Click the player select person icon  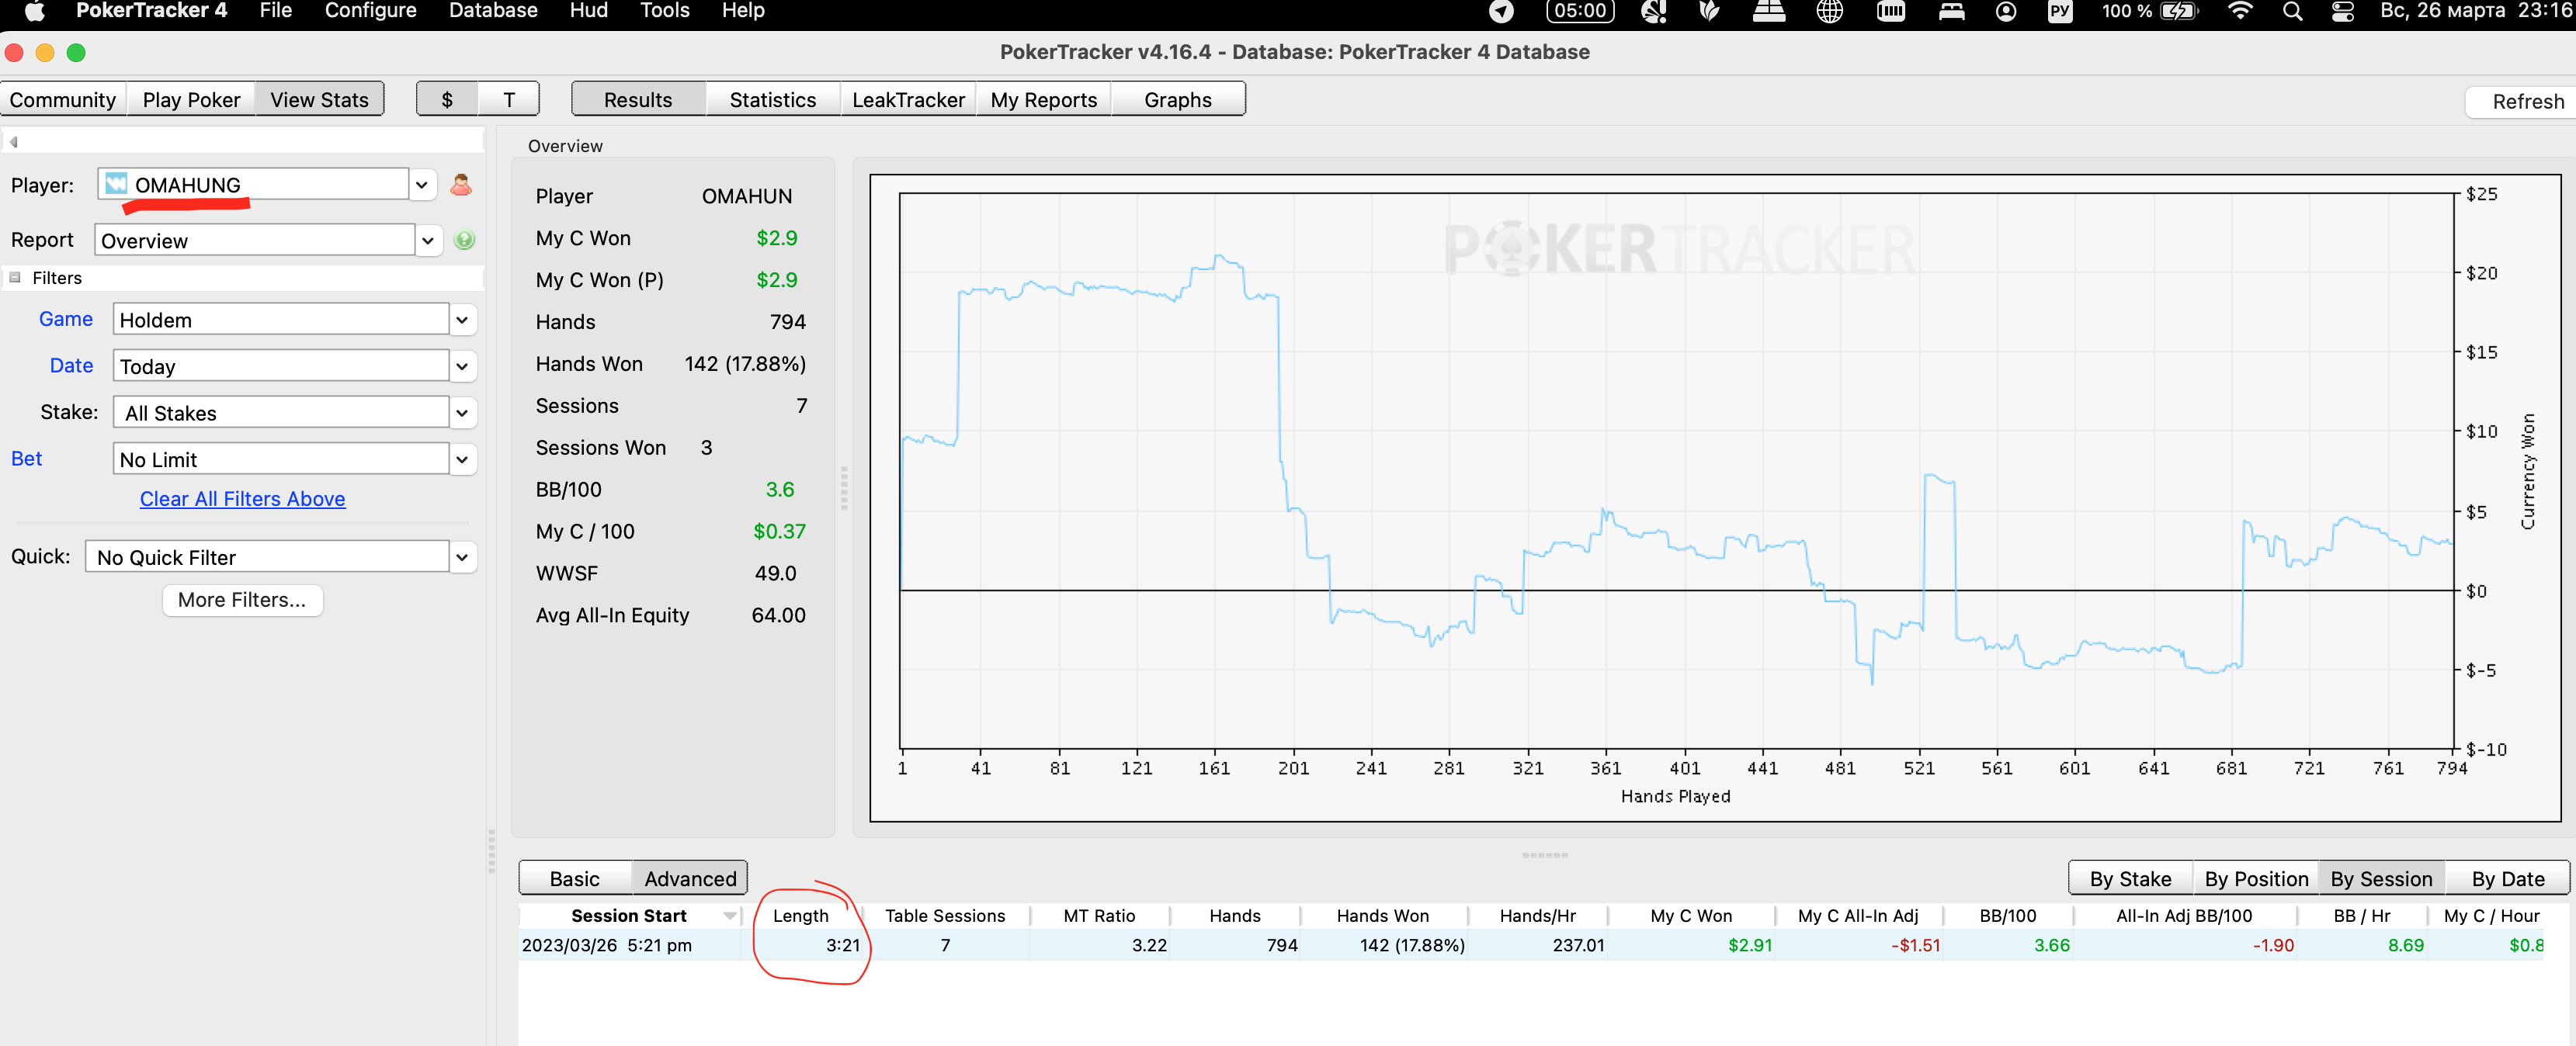[461, 185]
